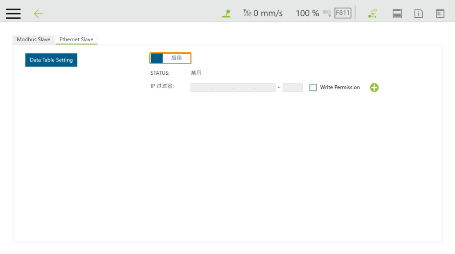Click the green back arrow
The height and width of the screenshot is (254, 455).
[x=38, y=13]
